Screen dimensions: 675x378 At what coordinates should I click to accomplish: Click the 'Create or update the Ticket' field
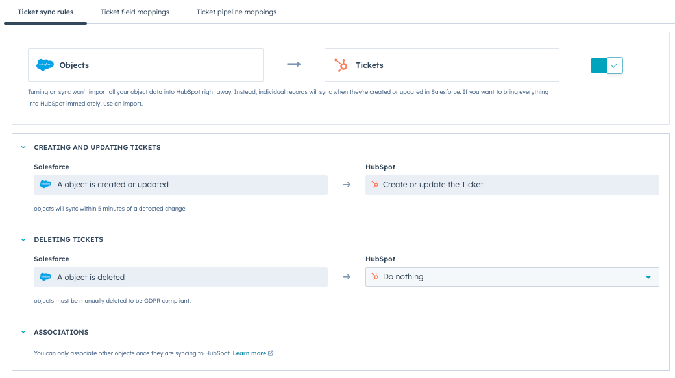(512, 185)
